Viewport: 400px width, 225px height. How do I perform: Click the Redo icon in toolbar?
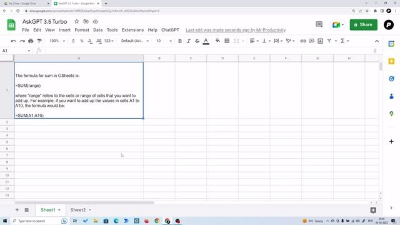point(22,41)
